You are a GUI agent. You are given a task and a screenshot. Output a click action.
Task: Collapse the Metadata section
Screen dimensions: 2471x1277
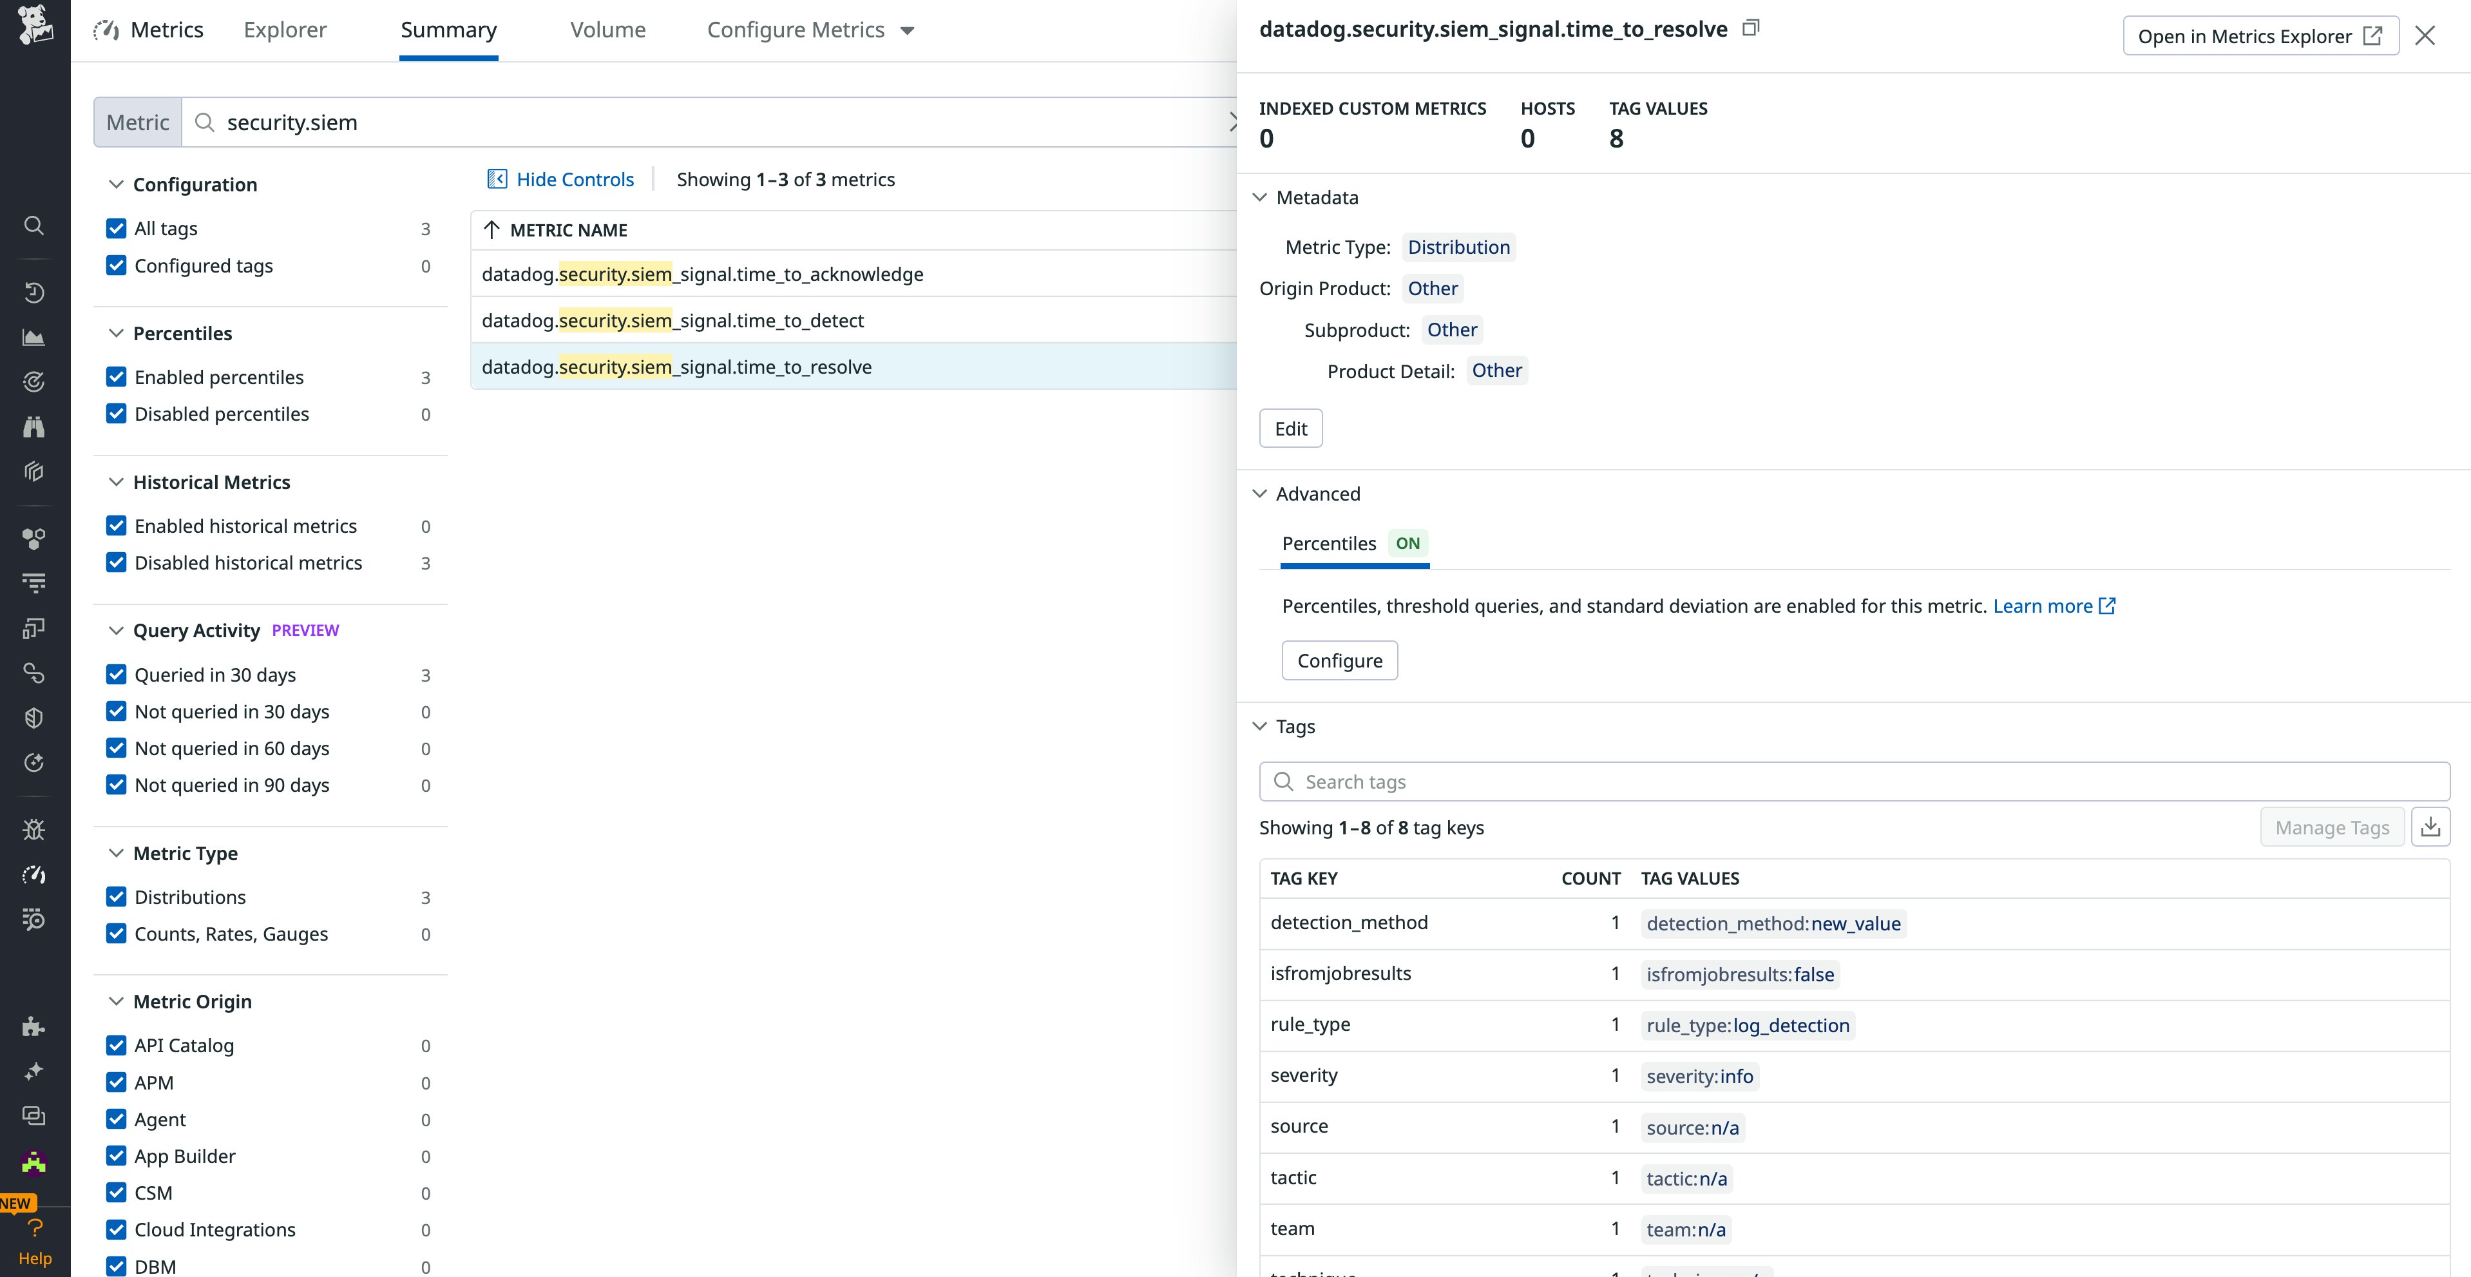(1261, 197)
